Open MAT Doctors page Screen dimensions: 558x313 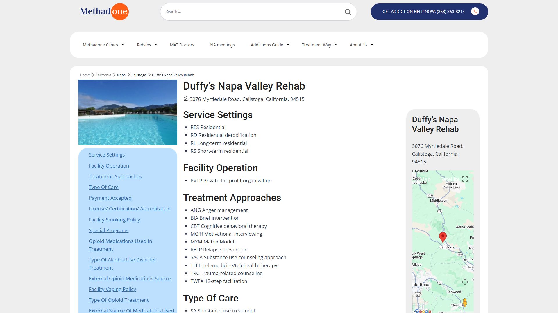(x=182, y=45)
